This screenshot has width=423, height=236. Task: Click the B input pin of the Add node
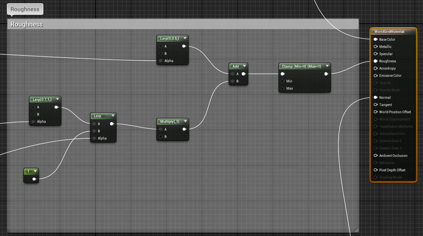tap(233, 81)
